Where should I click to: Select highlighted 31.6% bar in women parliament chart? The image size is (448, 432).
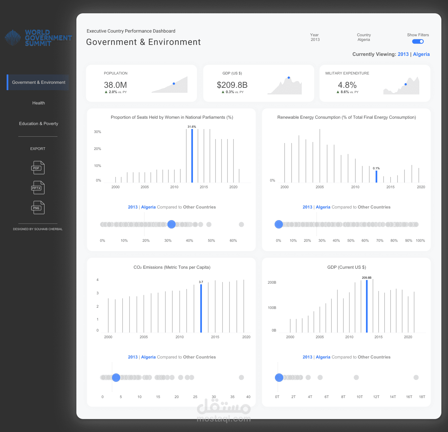pyautogui.click(x=192, y=156)
